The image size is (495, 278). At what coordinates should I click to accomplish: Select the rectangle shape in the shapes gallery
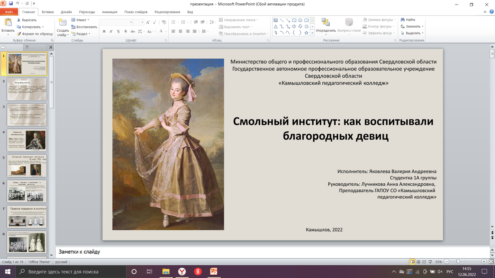pyautogui.click(x=294, y=20)
